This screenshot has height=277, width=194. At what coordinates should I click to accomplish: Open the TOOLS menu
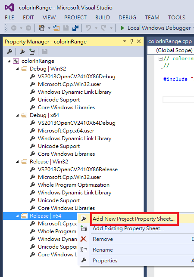[x=177, y=18]
